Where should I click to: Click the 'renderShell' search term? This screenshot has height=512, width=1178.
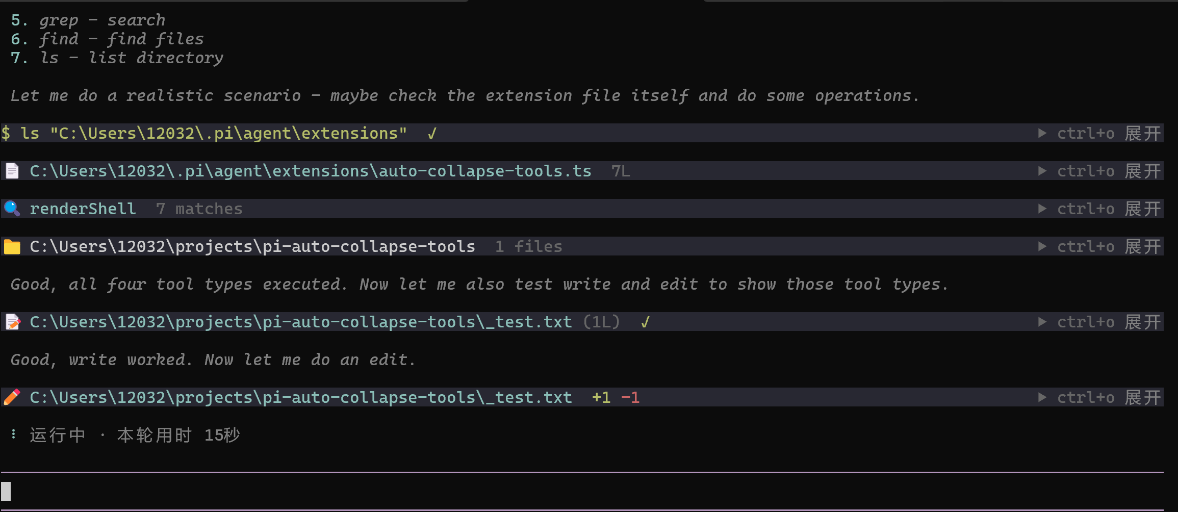(x=83, y=209)
